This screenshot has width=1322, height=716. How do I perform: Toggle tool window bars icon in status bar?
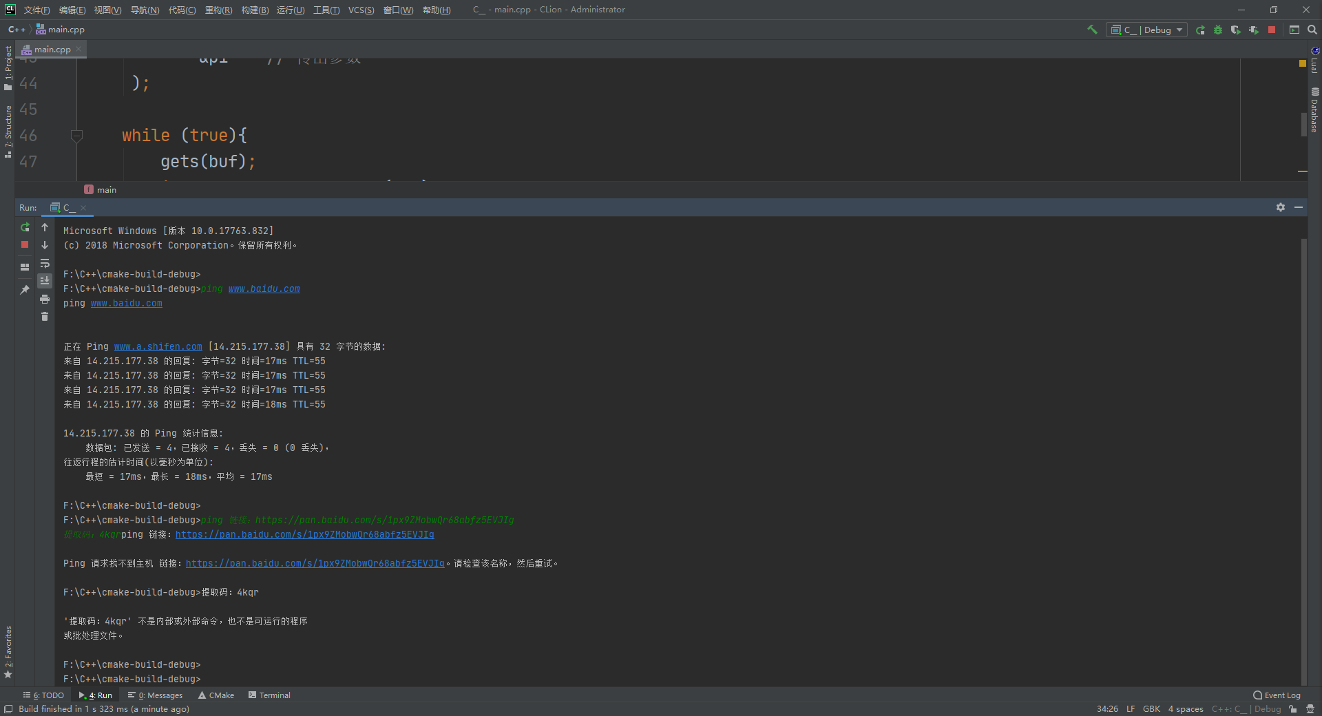[8, 709]
